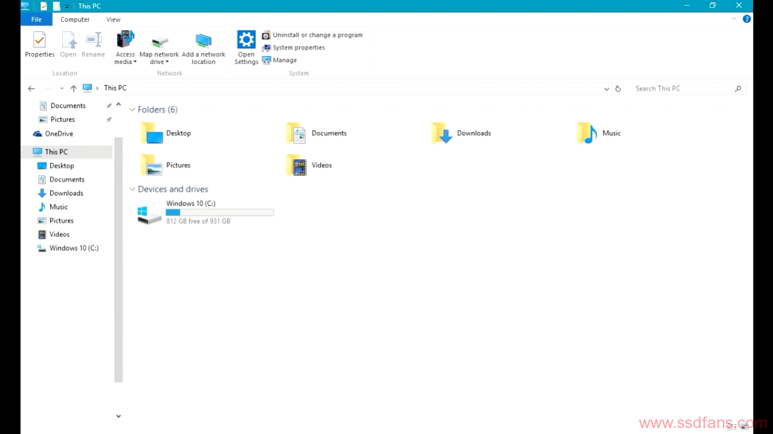The height and width of the screenshot is (434, 773).
Task: Select the Videos folder icon in Folders
Action: pos(297,165)
